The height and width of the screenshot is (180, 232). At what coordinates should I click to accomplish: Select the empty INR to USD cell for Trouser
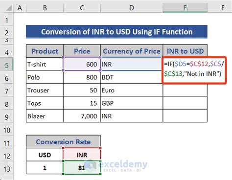[x=185, y=90]
